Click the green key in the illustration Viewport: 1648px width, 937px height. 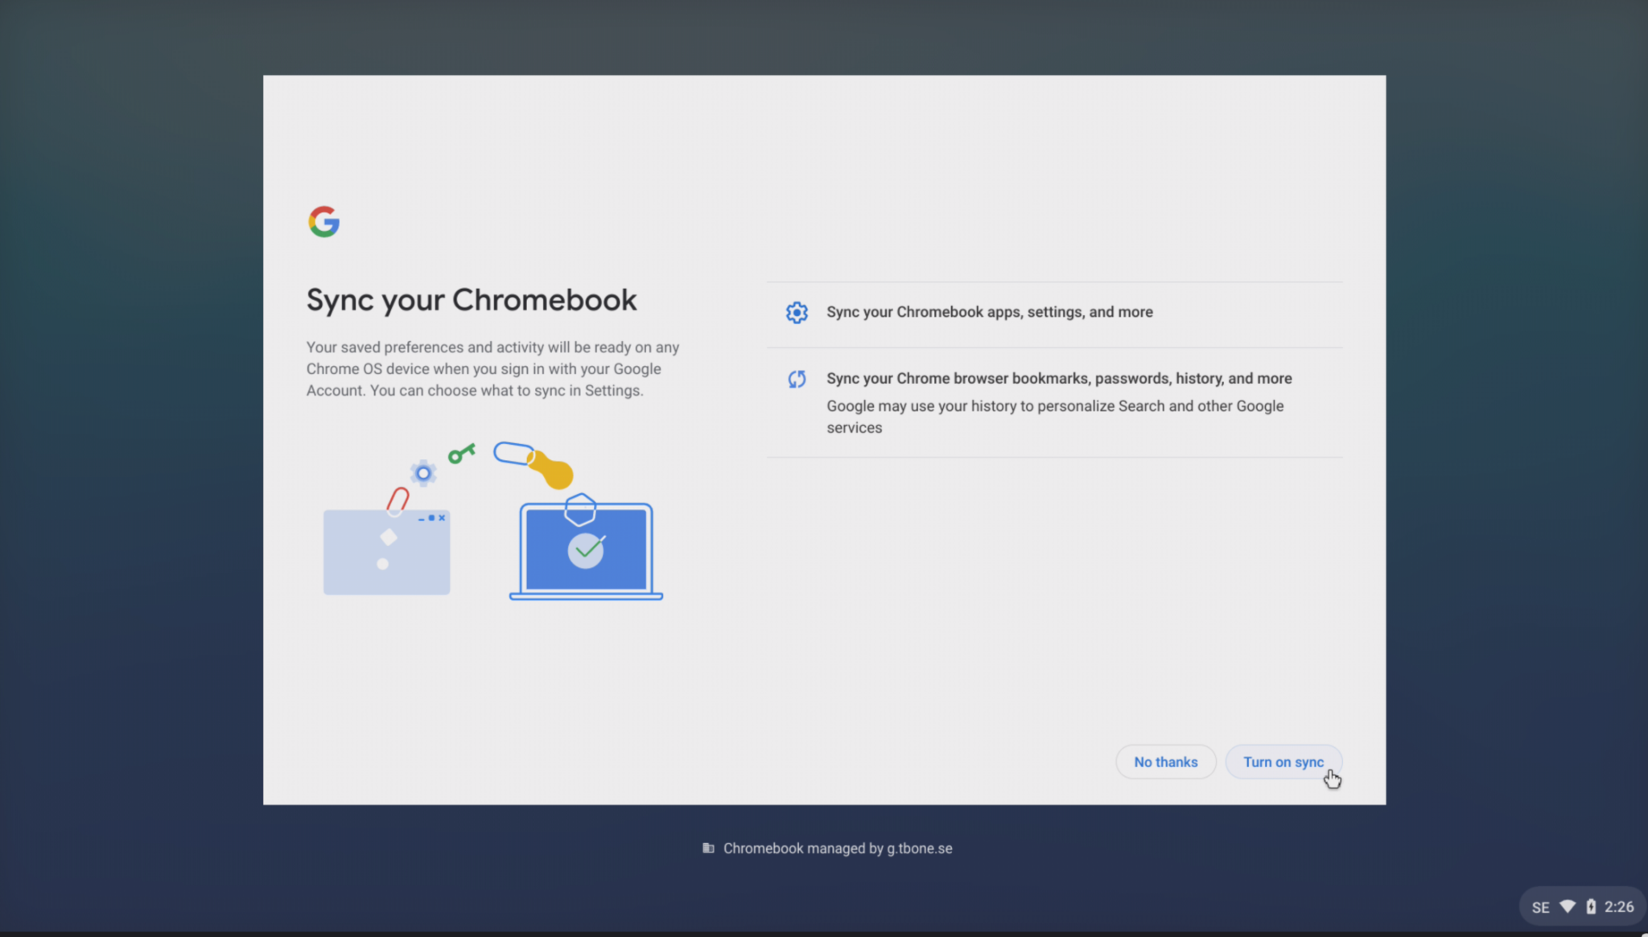pos(461,454)
